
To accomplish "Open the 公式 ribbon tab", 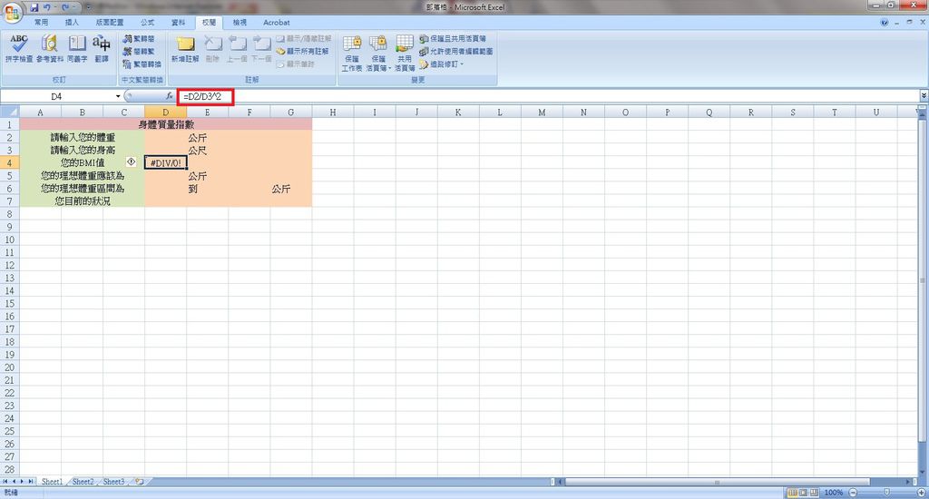I will (148, 23).
